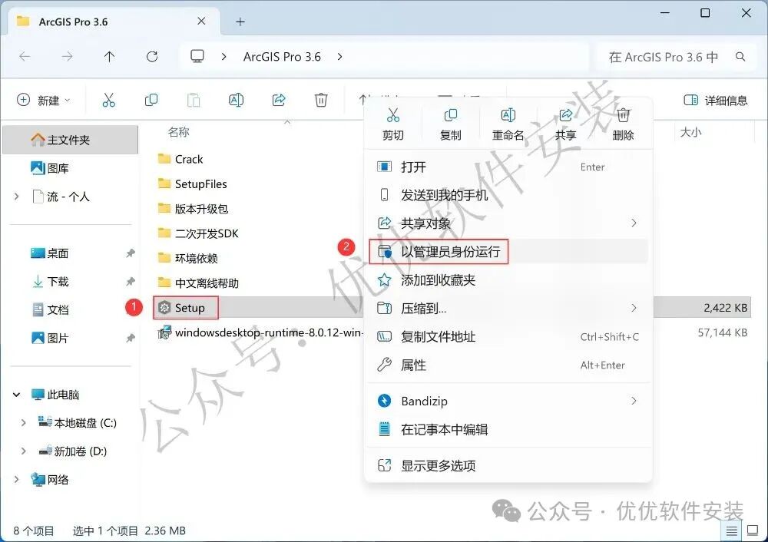Switch to large thumbnails view icon
This screenshot has width=768, height=542.
pos(753,530)
